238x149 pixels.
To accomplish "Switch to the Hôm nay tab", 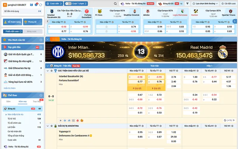I will tap(23, 101).
